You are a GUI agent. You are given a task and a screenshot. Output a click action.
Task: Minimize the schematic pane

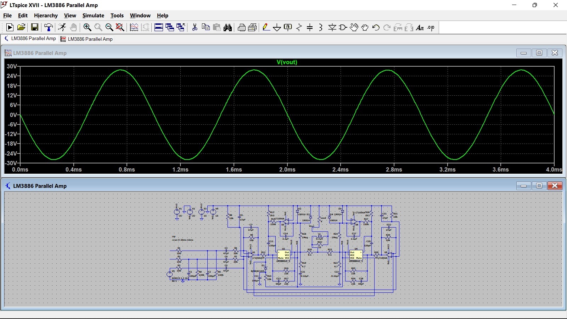click(x=523, y=186)
